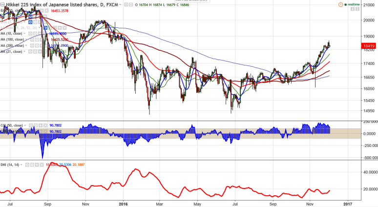
Task: Remove the MA (100, close) indicator
Action: 46,40
